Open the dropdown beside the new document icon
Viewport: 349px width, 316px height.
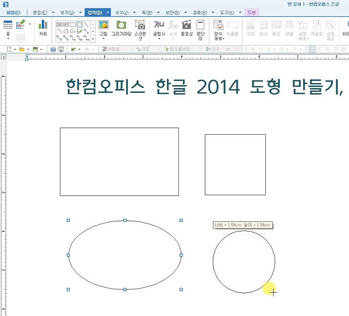15,50
